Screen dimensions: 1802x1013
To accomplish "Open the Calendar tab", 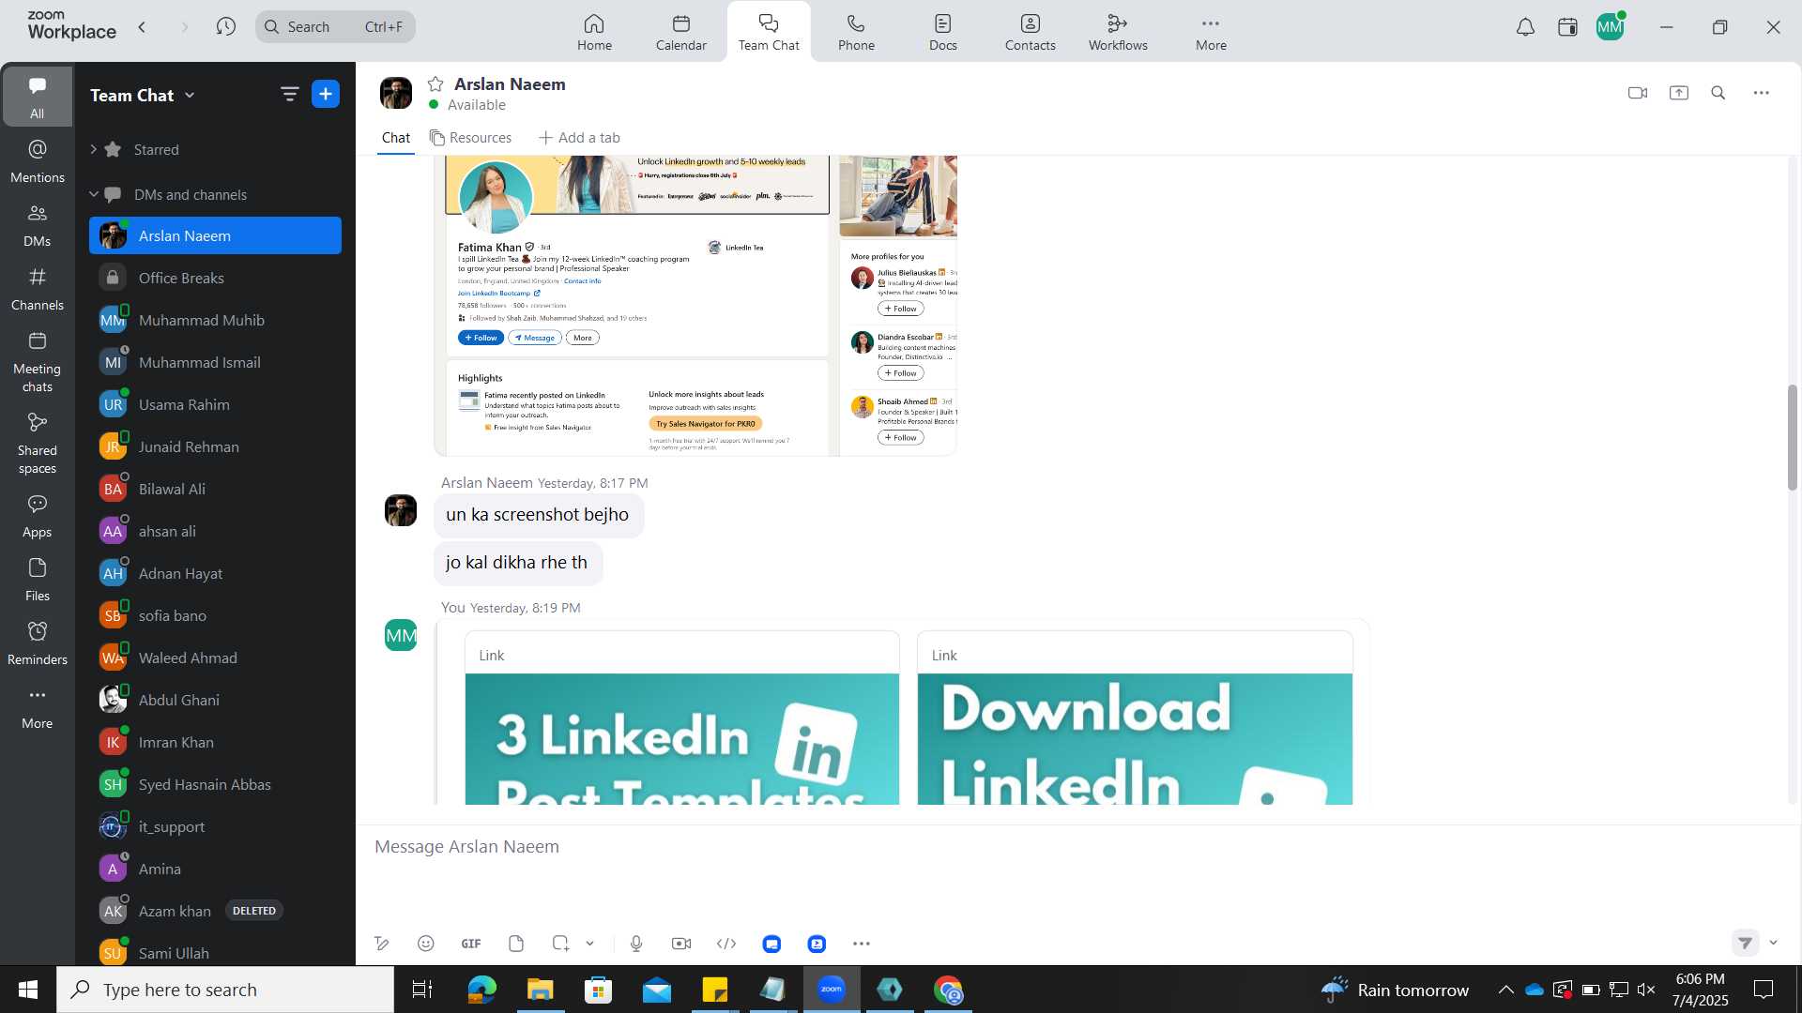I will pos(681,32).
